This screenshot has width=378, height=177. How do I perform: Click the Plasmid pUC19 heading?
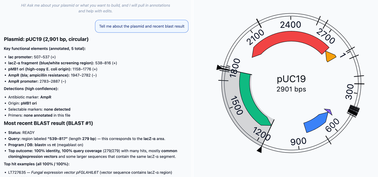tap(46, 39)
